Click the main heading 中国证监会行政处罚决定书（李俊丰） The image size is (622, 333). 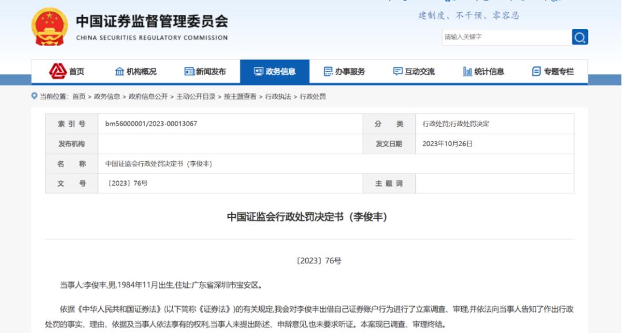pyautogui.click(x=308, y=217)
